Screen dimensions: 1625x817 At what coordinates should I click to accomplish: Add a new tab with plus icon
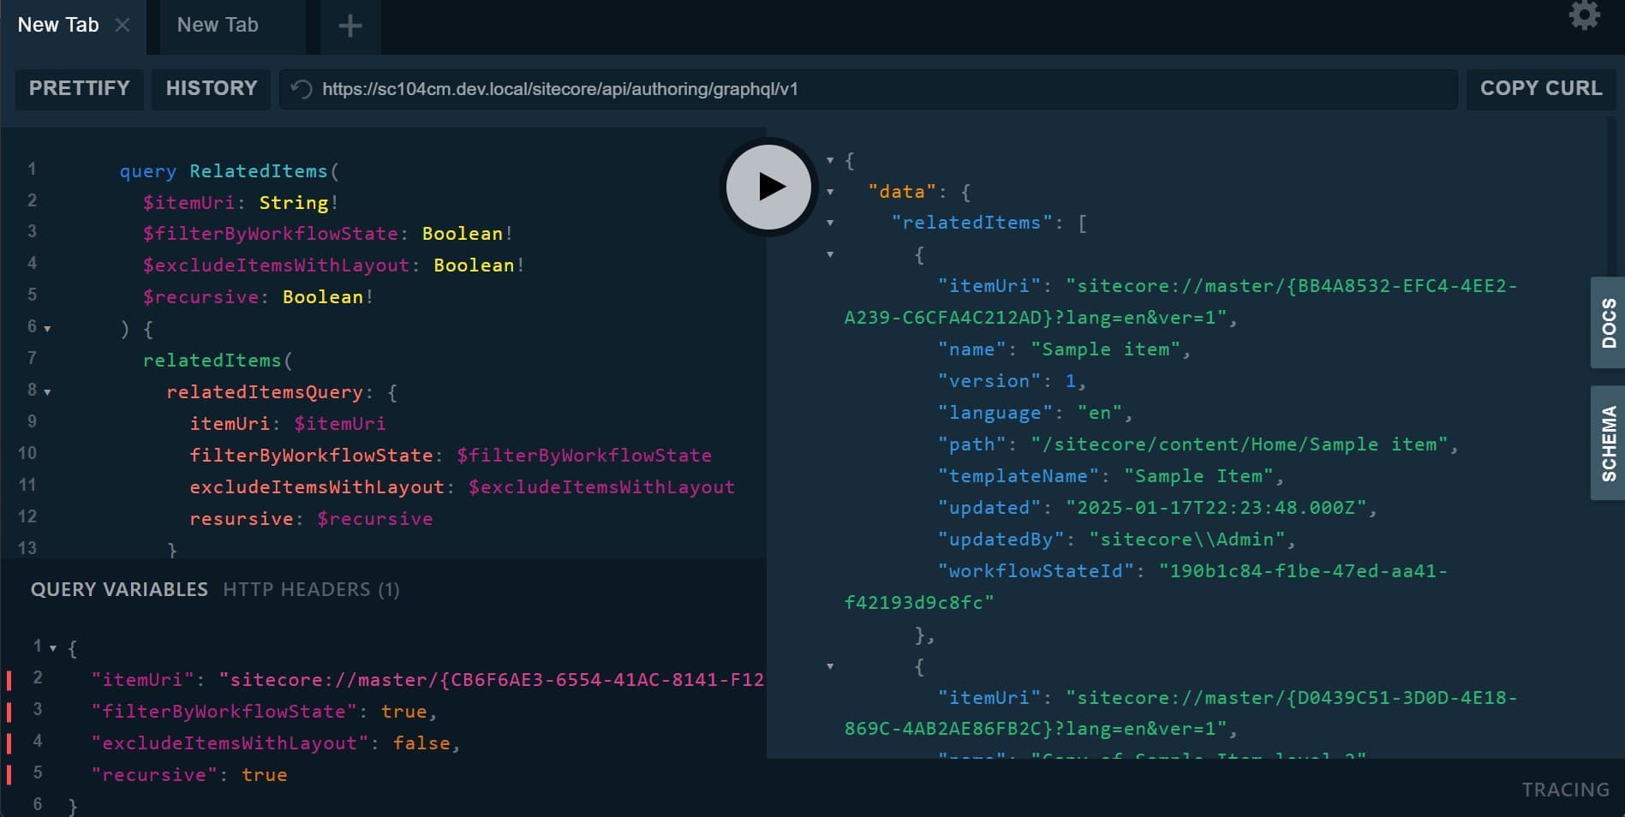point(349,26)
